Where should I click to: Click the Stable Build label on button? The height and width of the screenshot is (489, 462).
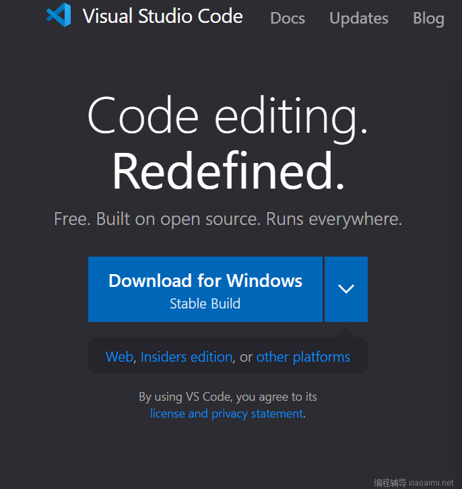(205, 304)
